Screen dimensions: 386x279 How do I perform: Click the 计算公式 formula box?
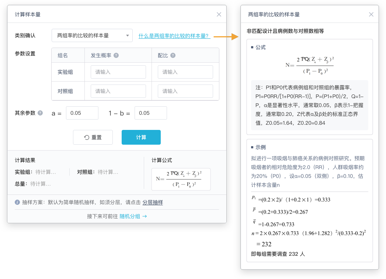coord(181,179)
